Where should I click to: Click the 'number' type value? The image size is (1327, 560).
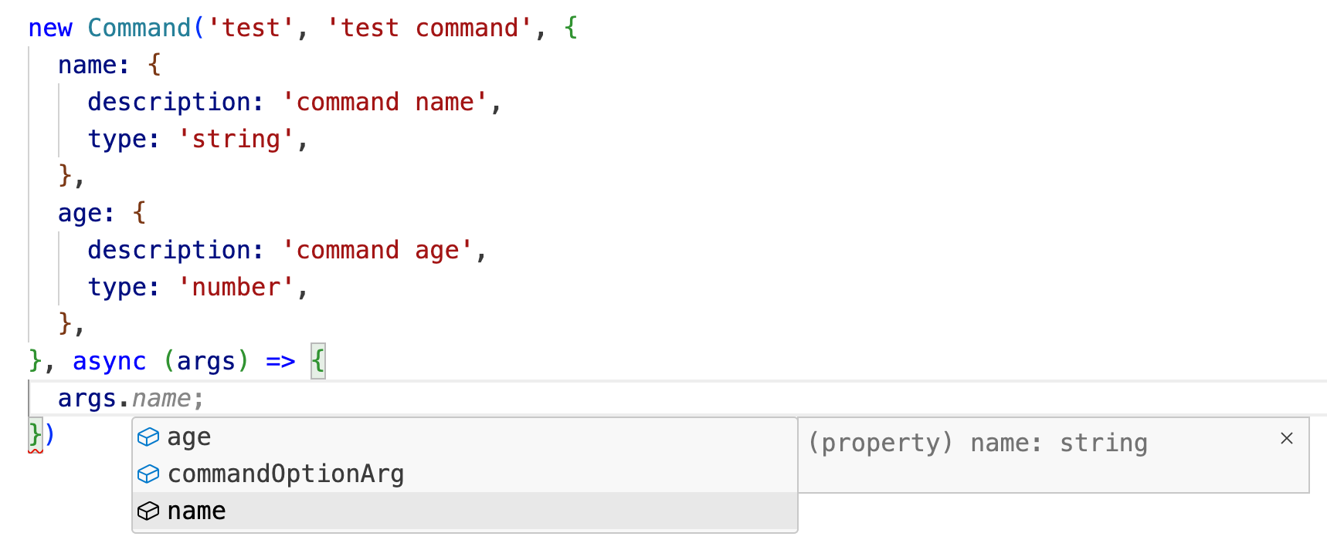tap(236, 287)
